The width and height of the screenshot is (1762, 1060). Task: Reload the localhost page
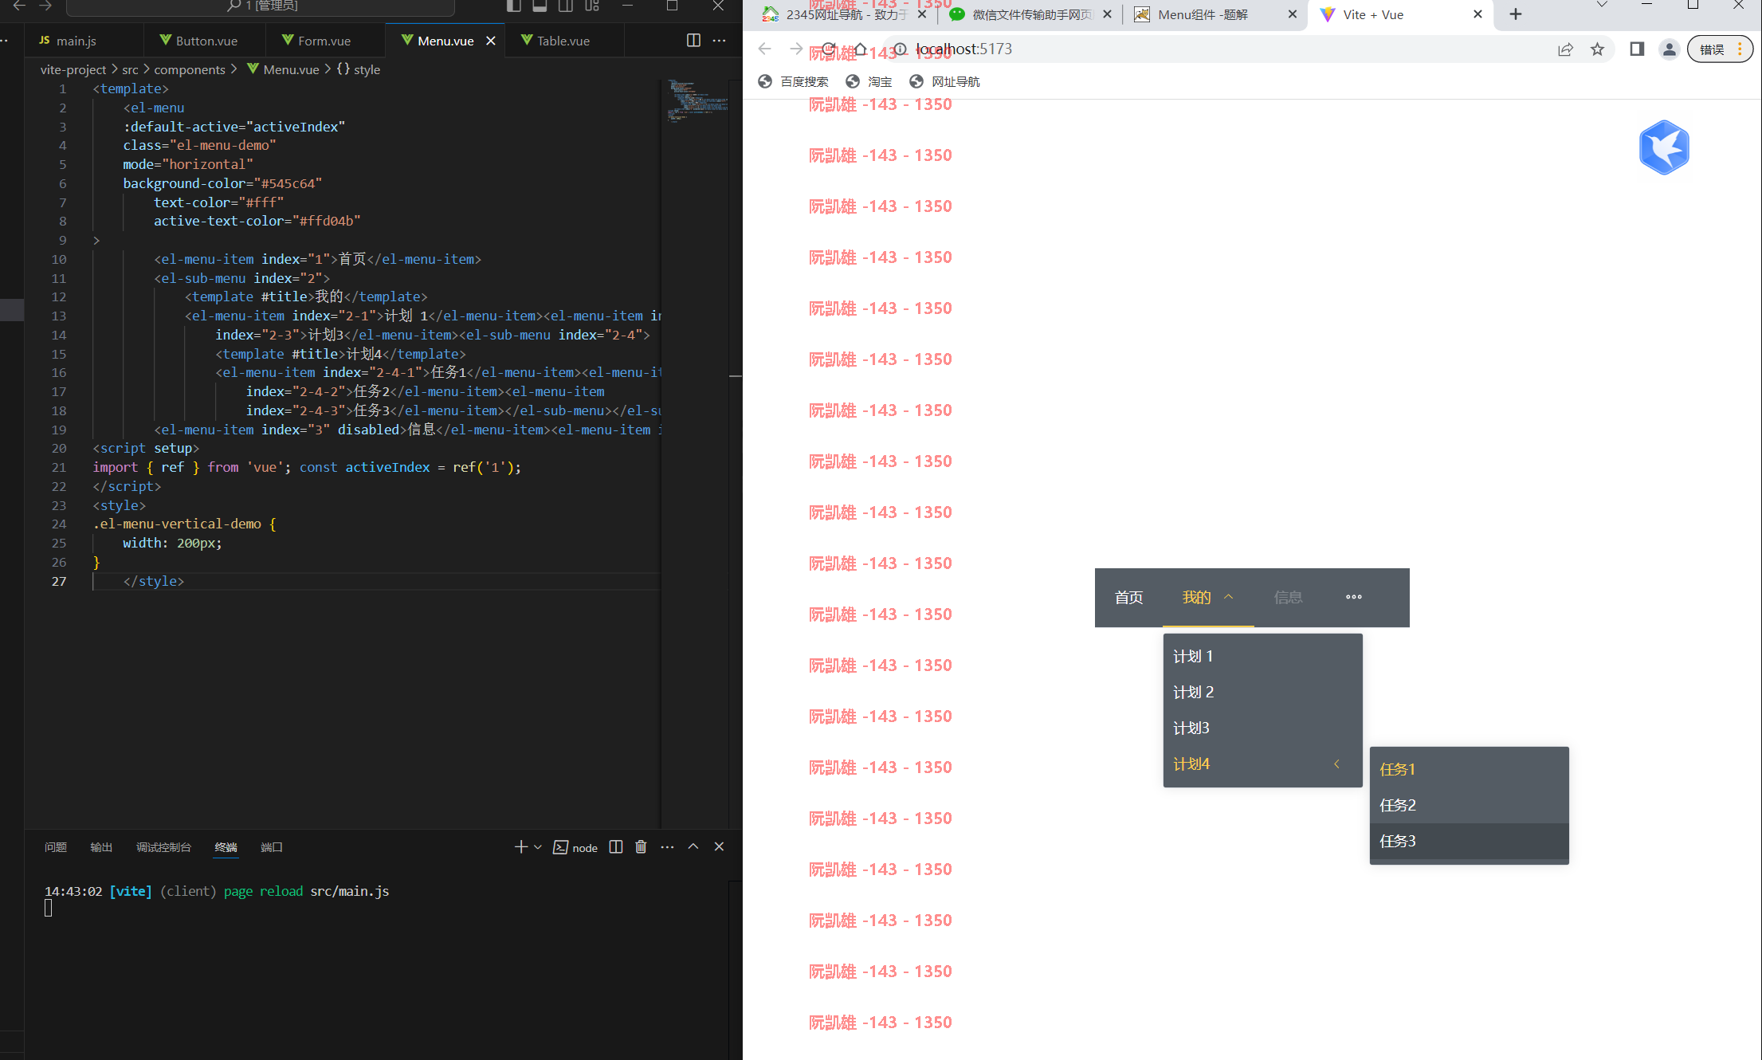pos(829,49)
